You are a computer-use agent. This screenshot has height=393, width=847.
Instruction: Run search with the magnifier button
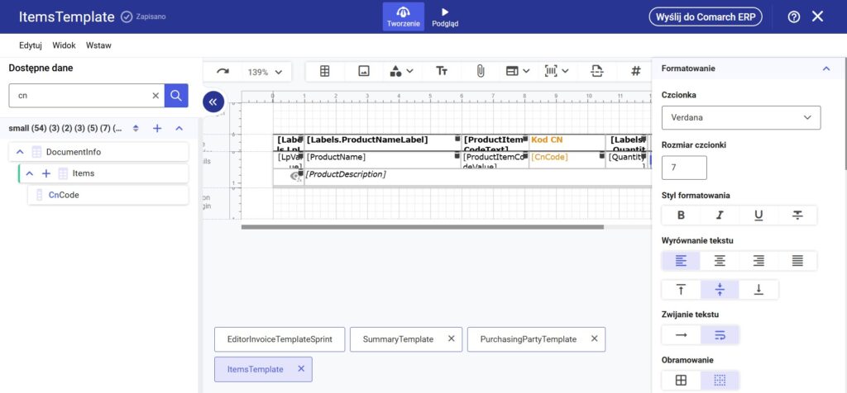[x=176, y=96]
